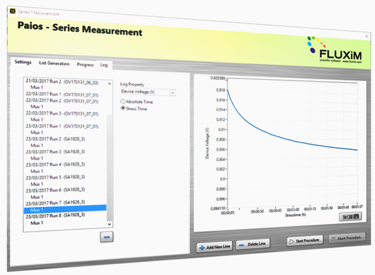375x275 pixels.
Task: Click Mux 1 under 23/03/2017 Run 8
Action: 37,223
